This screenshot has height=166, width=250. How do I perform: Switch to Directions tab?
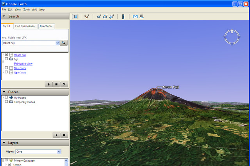tap(46, 26)
